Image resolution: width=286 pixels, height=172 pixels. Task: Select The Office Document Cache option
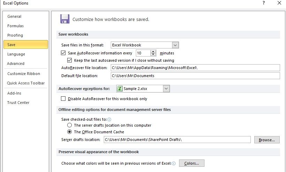point(69,132)
